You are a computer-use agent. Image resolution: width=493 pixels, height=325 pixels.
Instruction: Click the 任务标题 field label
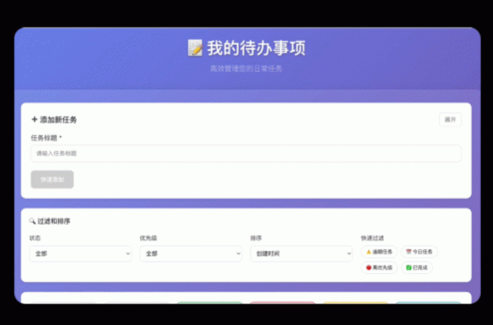pos(46,138)
